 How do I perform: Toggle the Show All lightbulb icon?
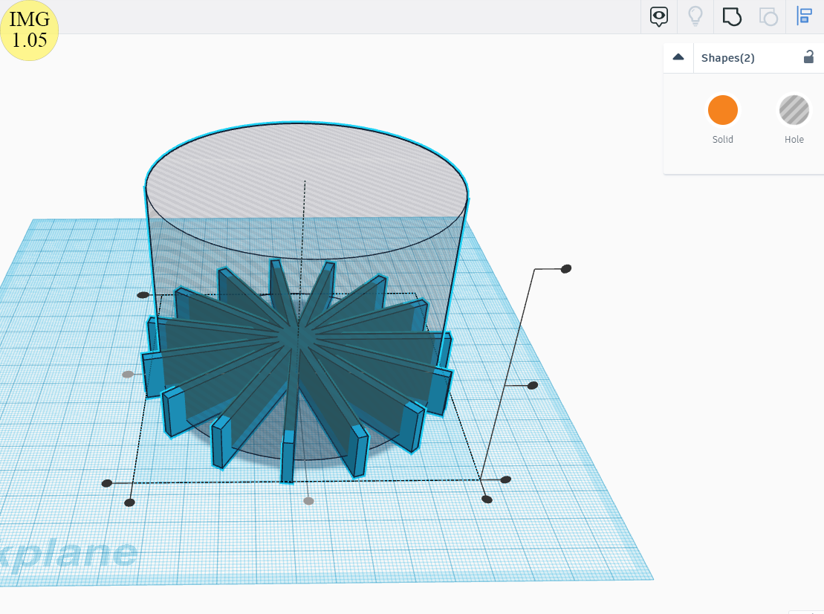[695, 16]
